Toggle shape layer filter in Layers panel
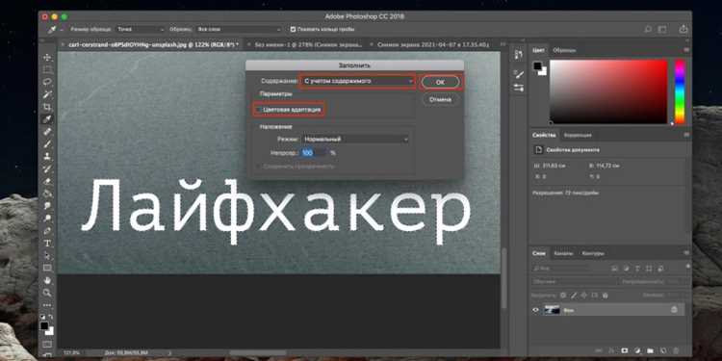Image resolution: width=722 pixels, height=361 pixels. pos(650,268)
